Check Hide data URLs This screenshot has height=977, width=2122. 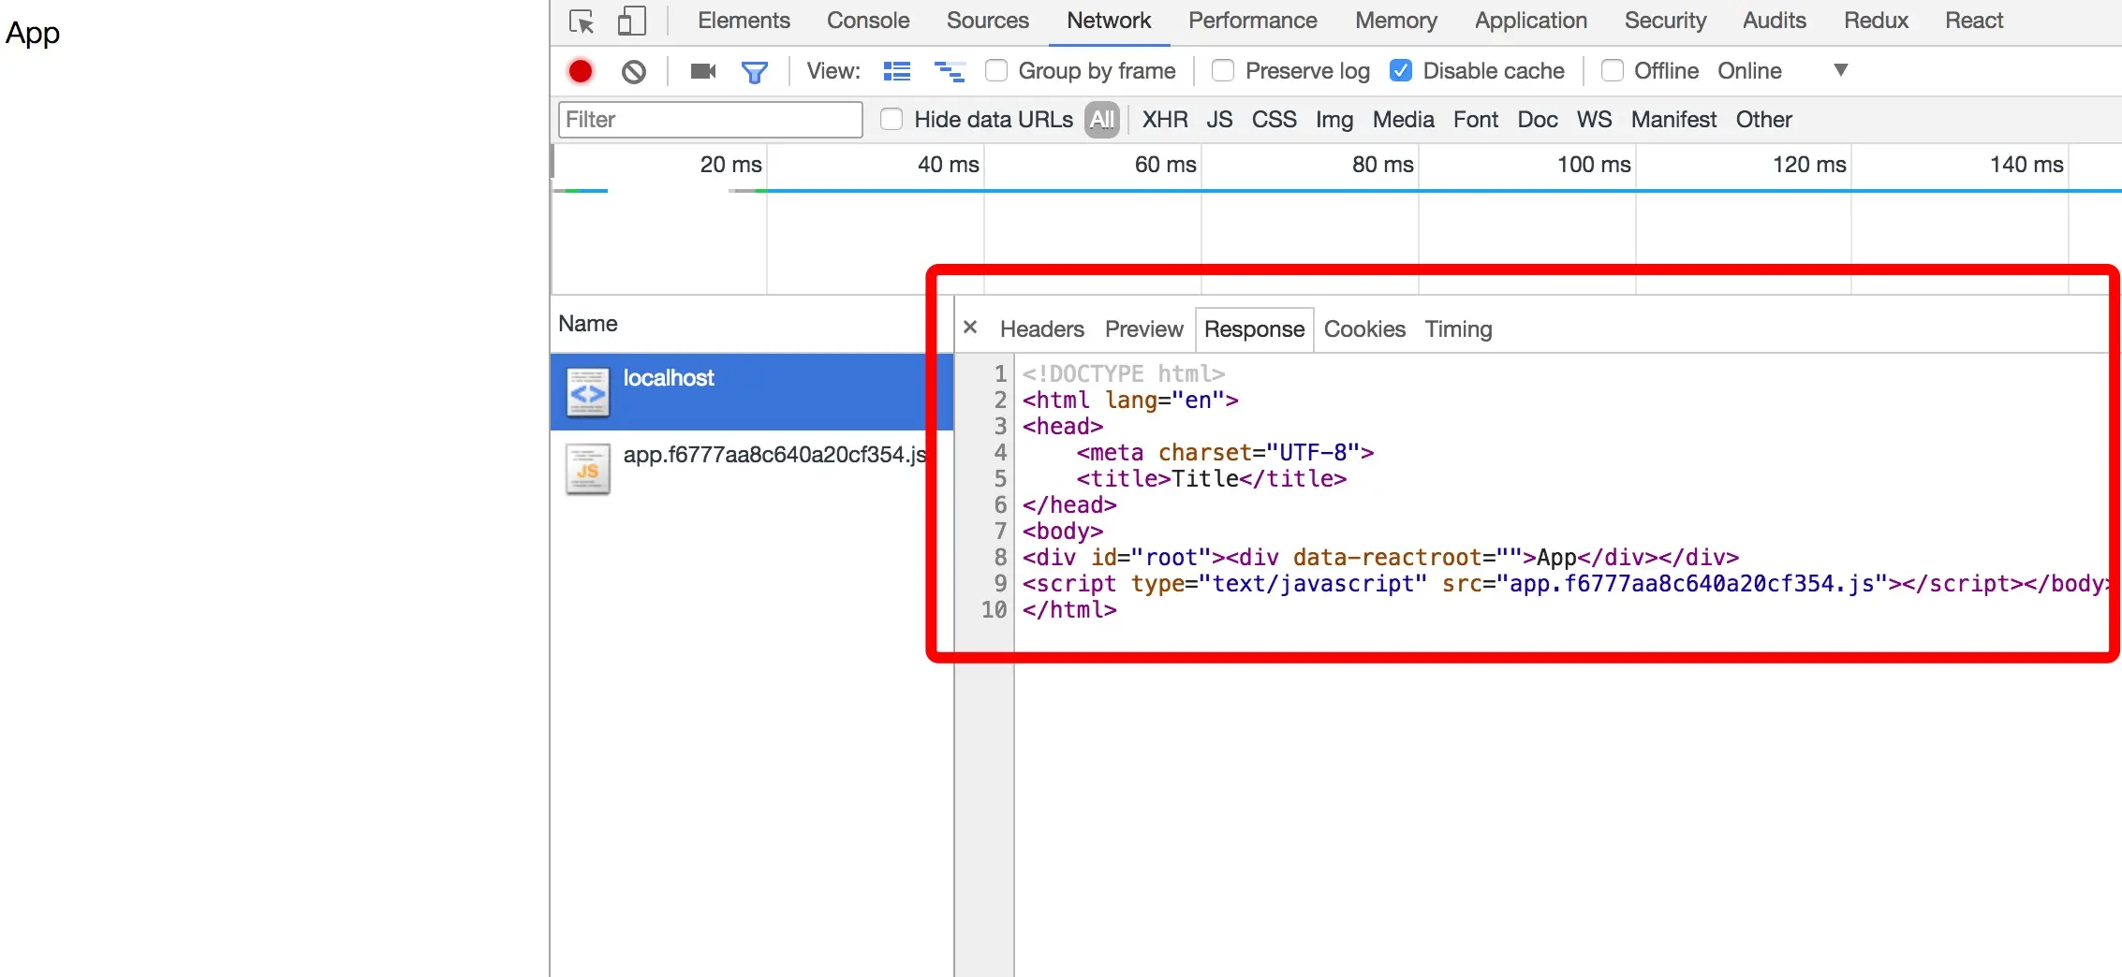coord(892,119)
